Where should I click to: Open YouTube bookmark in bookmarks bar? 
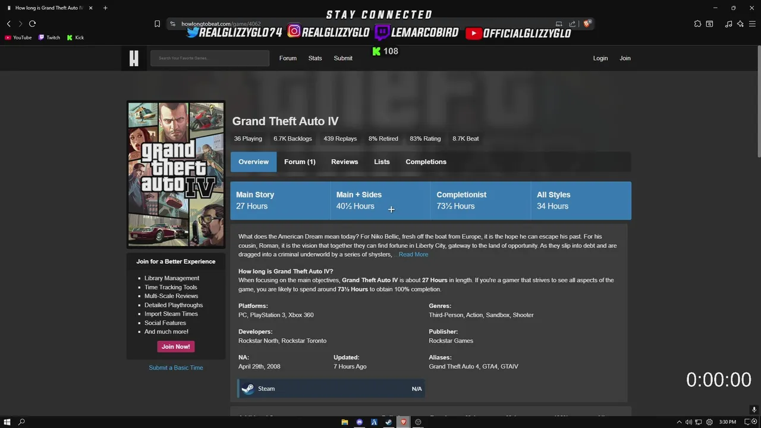pyautogui.click(x=18, y=37)
